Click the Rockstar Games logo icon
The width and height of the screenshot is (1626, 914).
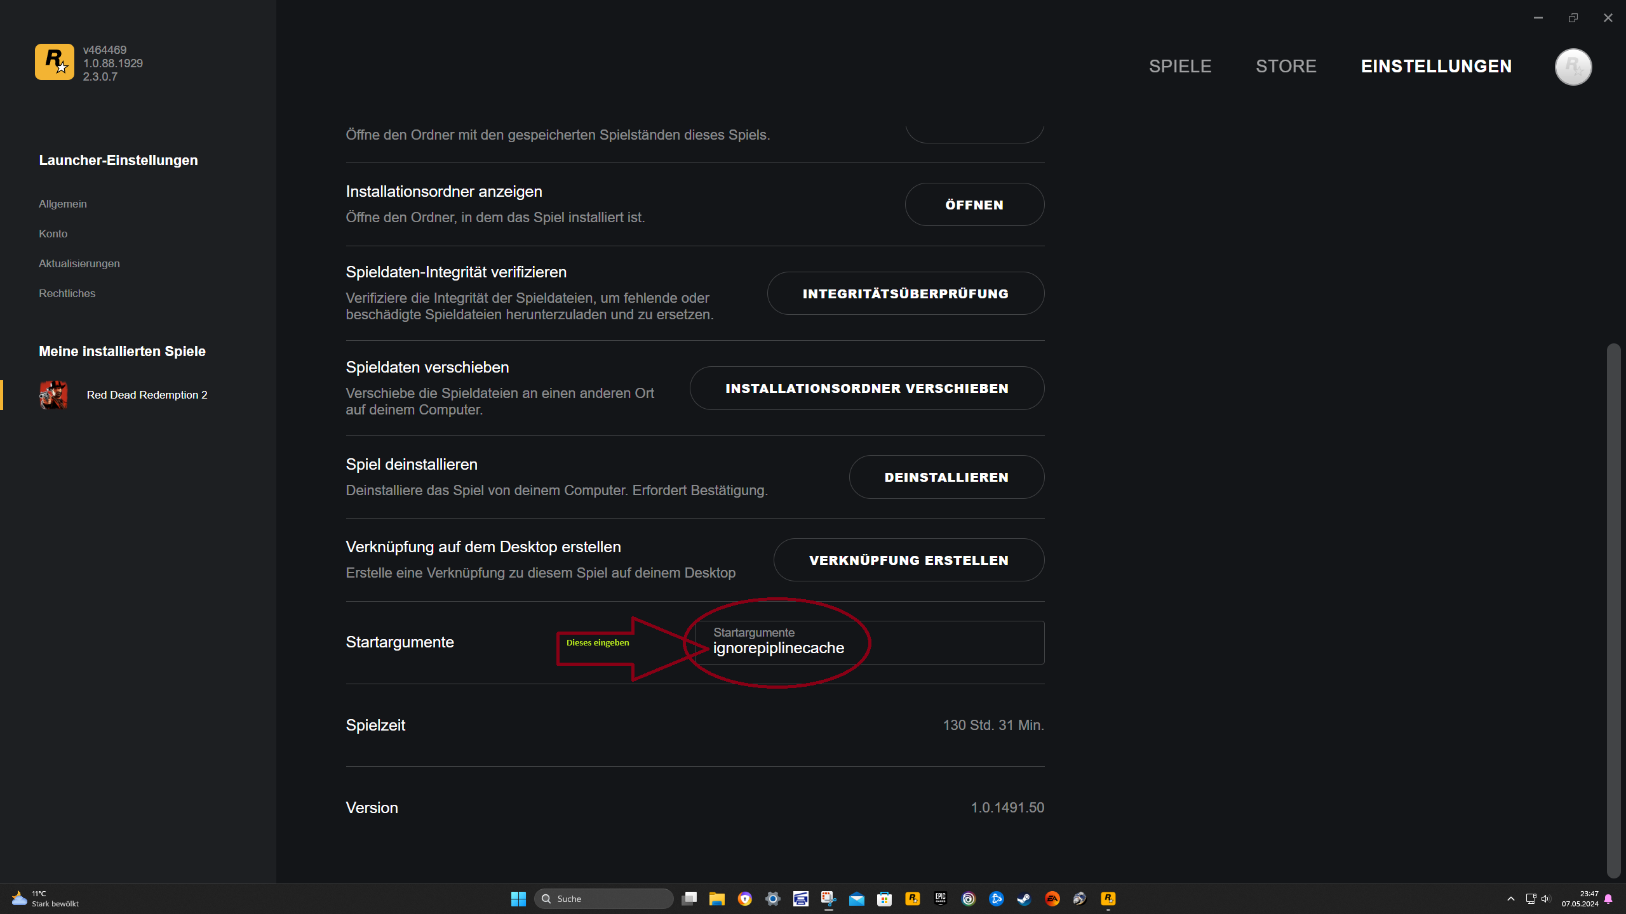tap(55, 62)
